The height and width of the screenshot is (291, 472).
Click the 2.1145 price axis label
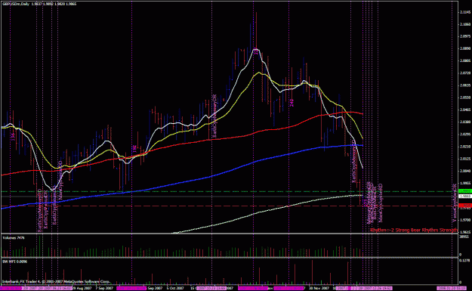465,12
